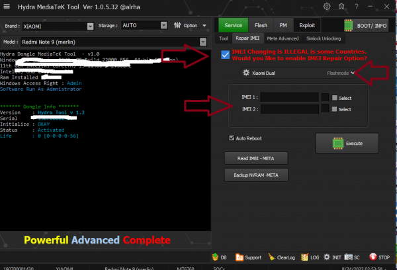The height and width of the screenshot is (270, 397).
Task: Open the Storage AUTO dropdown
Action: click(x=164, y=25)
